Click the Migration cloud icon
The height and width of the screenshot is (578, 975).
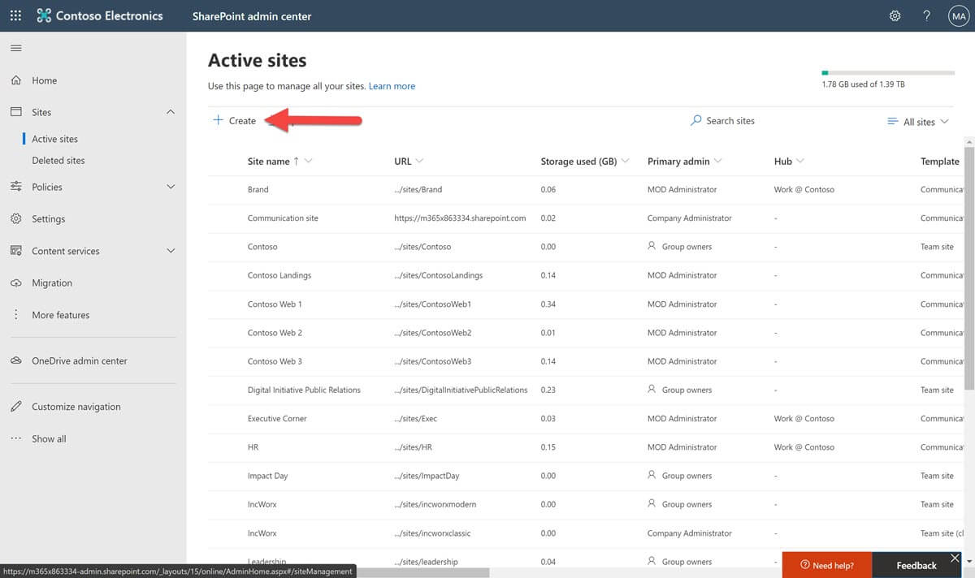click(x=15, y=283)
